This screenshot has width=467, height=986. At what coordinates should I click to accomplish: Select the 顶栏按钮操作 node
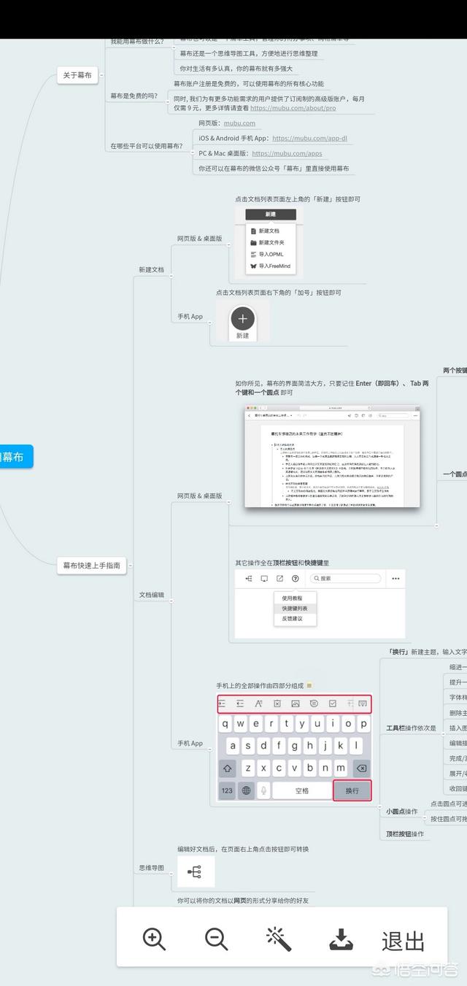click(405, 833)
